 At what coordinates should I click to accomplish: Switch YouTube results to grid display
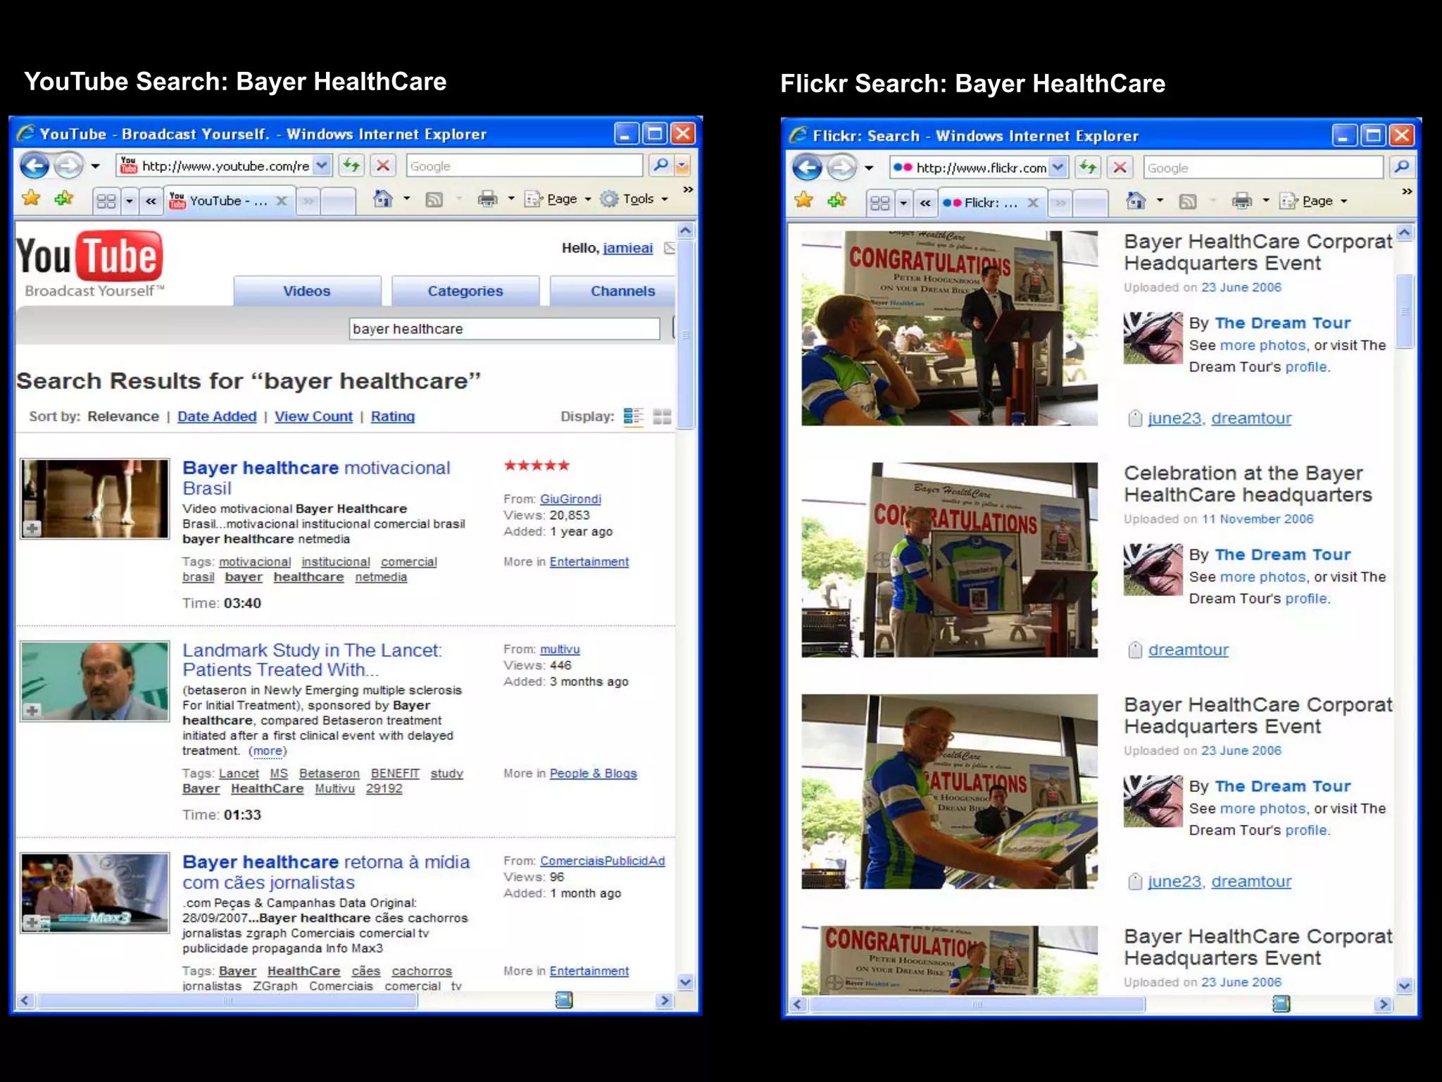662,416
